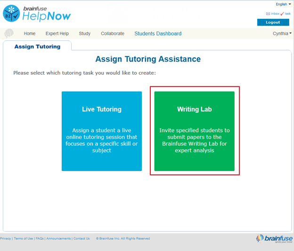Click the red task checkmark icon
294x251 pixels.
click(282, 14)
